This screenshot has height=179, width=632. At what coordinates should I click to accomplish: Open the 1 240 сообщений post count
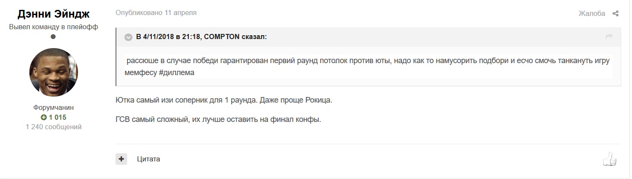click(x=53, y=127)
